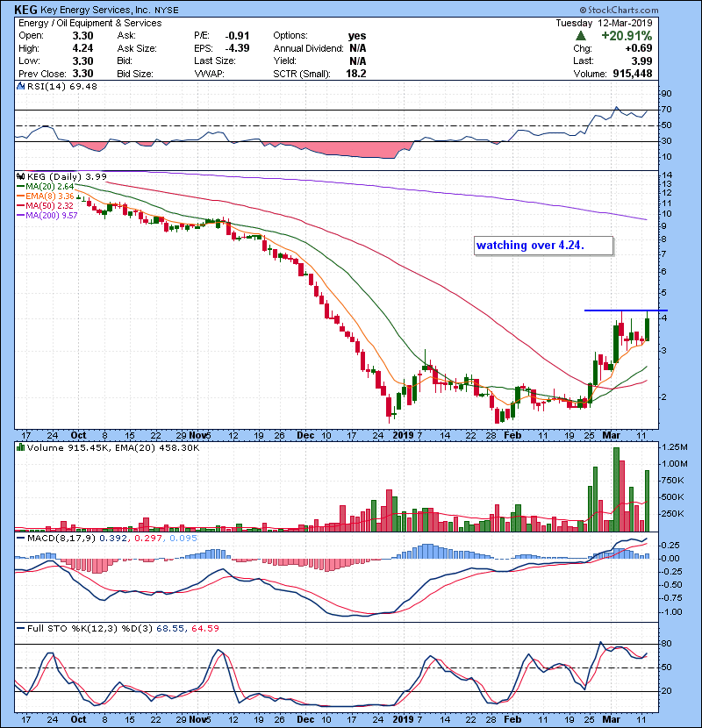Click the MACD value '0.392'
702x728 pixels.
114,539
